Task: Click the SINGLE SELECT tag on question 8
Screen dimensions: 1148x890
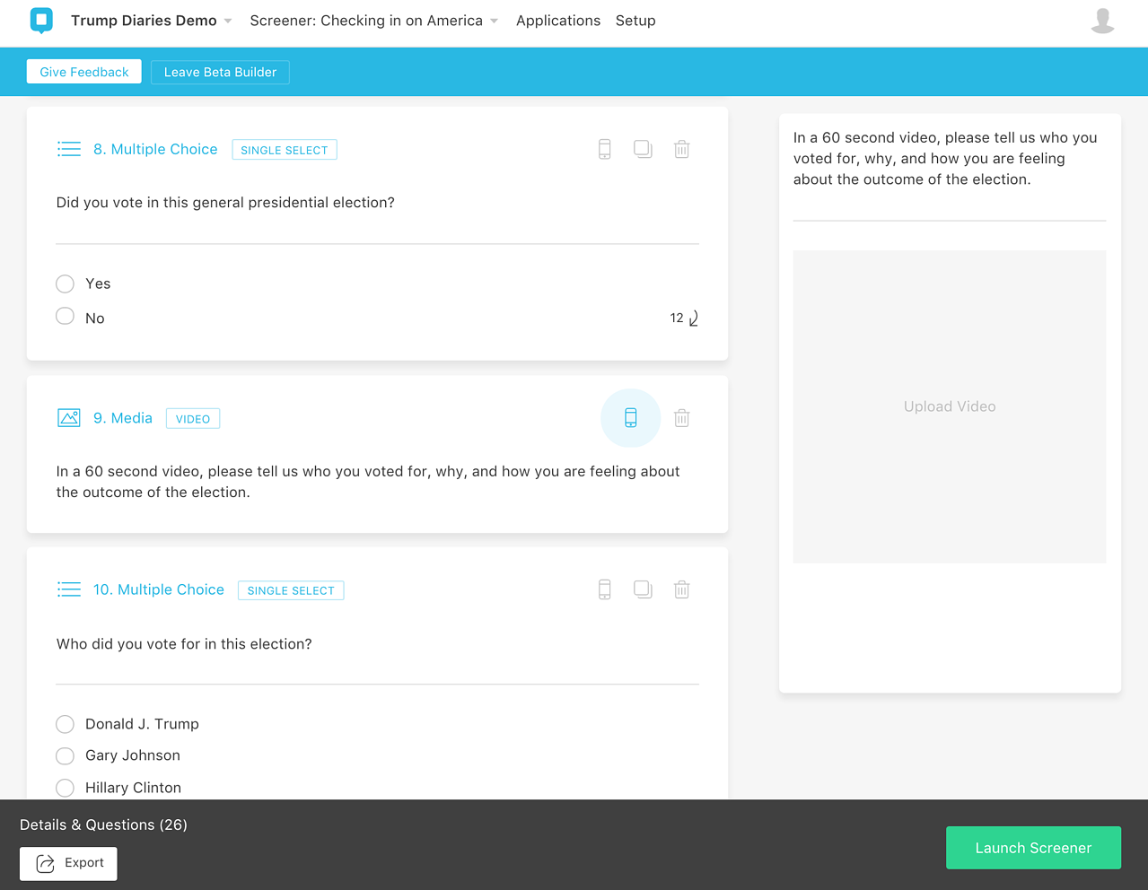Action: (x=285, y=150)
